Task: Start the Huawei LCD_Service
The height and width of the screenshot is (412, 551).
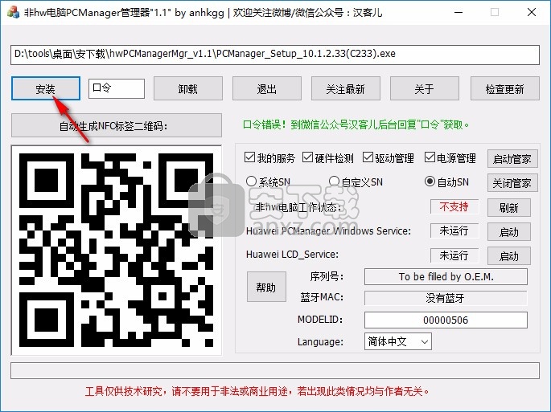Action: 509,256
